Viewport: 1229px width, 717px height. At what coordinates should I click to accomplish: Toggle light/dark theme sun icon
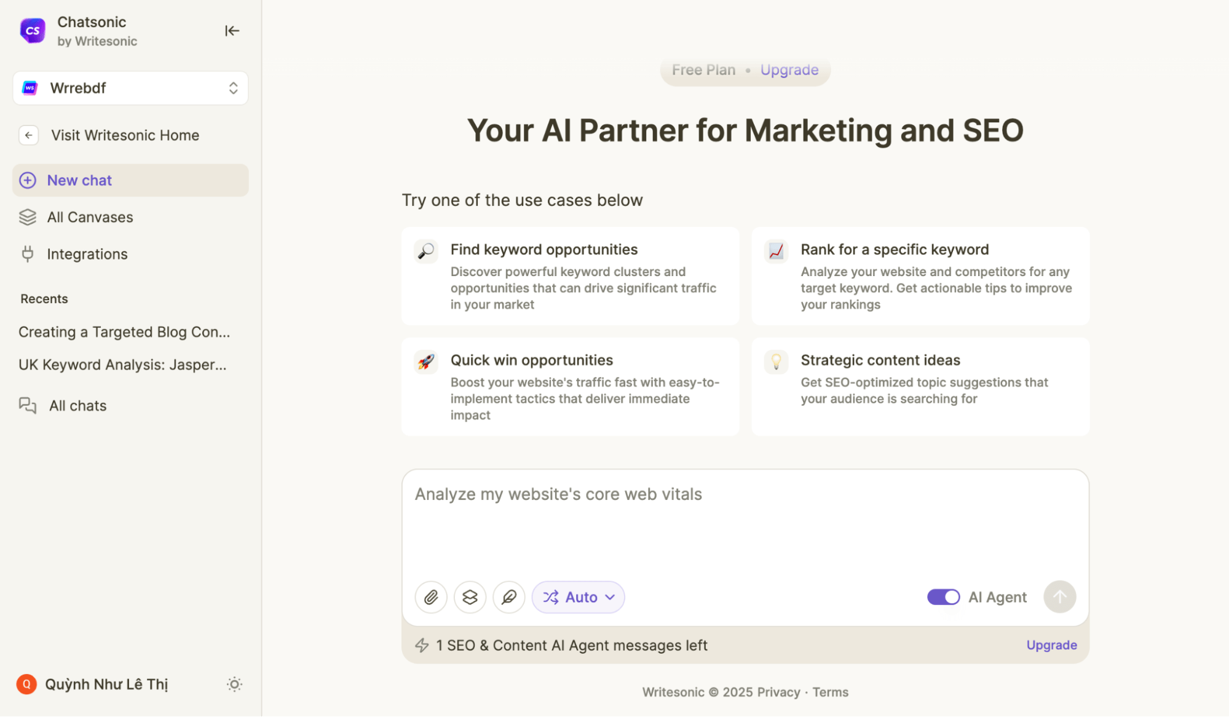point(234,684)
